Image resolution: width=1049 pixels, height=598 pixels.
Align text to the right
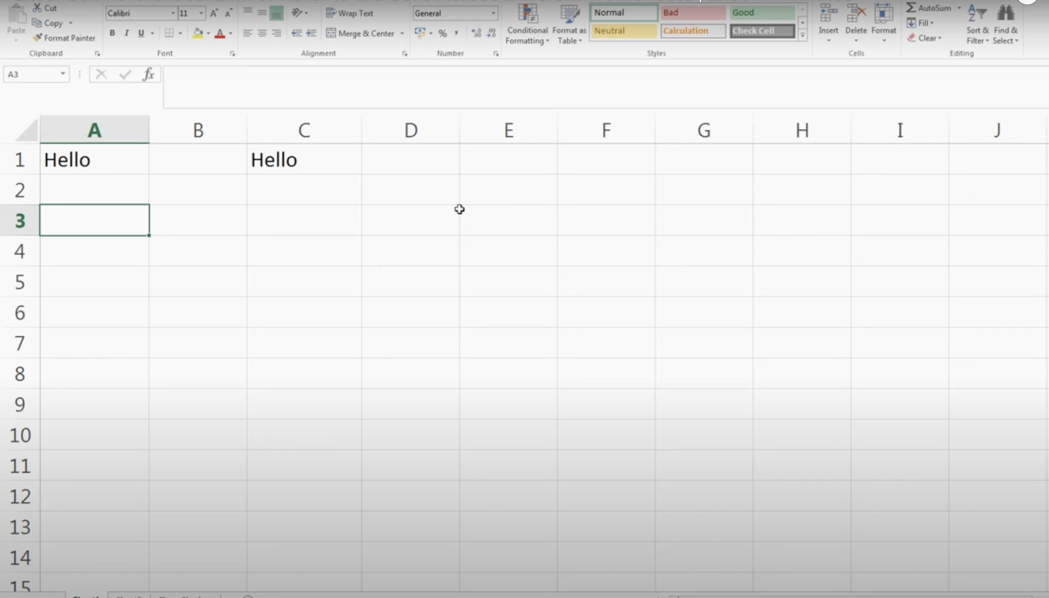coord(277,33)
